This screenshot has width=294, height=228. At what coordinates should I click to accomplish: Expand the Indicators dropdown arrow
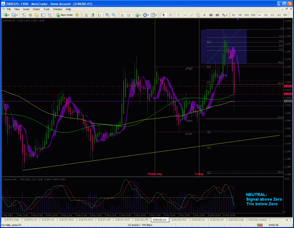pos(140,15)
